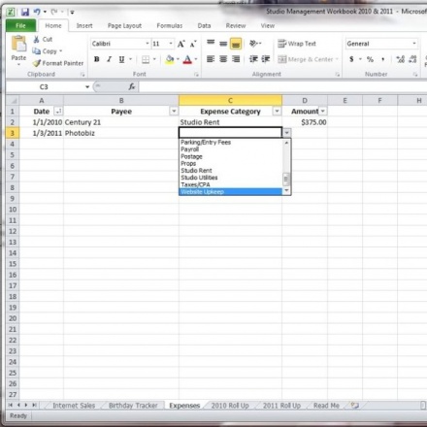The width and height of the screenshot is (427, 427).
Task: Center text horizontally
Action: pos(223,59)
